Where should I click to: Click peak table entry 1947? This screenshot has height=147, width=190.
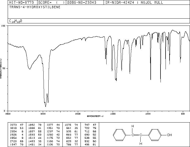[x=14, y=145]
